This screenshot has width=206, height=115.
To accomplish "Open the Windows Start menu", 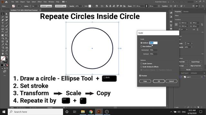I will click(x=4, y=112).
